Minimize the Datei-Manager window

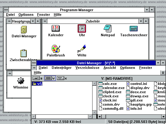[x=158, y=63]
